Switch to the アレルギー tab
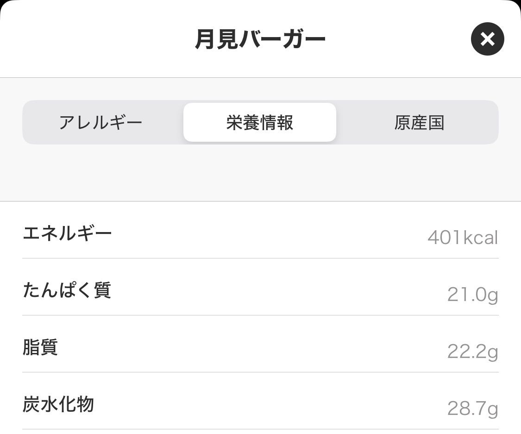 tap(100, 123)
